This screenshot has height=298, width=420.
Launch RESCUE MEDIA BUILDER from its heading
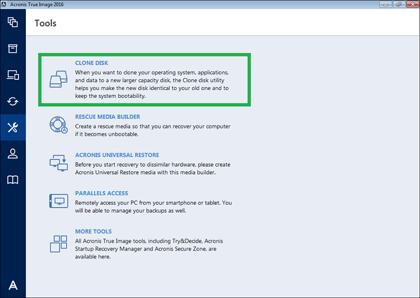coord(107,117)
